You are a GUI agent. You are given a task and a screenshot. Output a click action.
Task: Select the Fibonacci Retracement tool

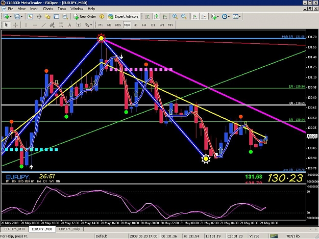tap(61, 25)
